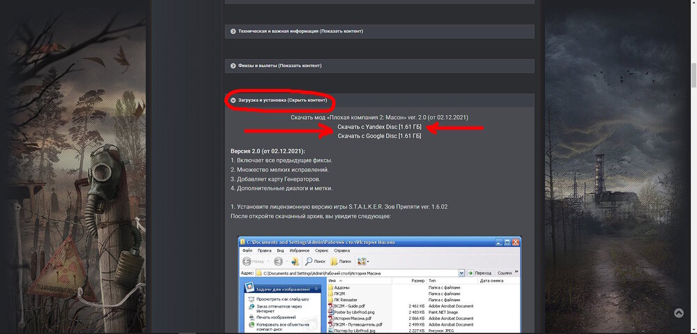The width and height of the screenshot is (697, 334).
Task: Toggle the 'Папки' folders toolbar button
Action: 342,261
